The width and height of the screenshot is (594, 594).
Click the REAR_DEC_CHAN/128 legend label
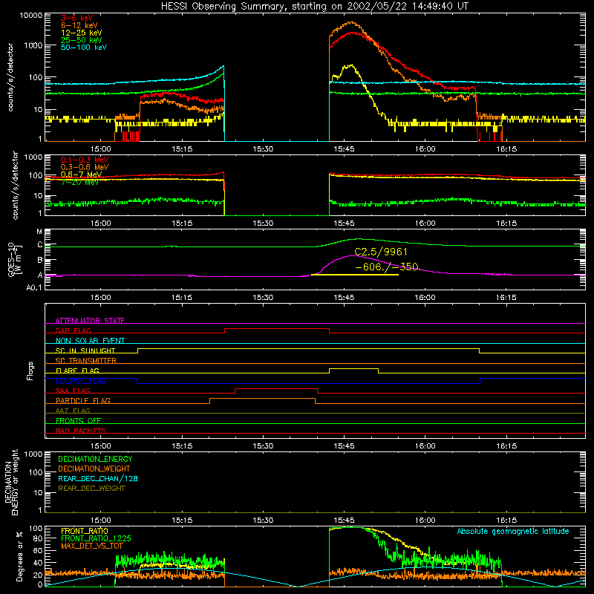click(x=98, y=478)
